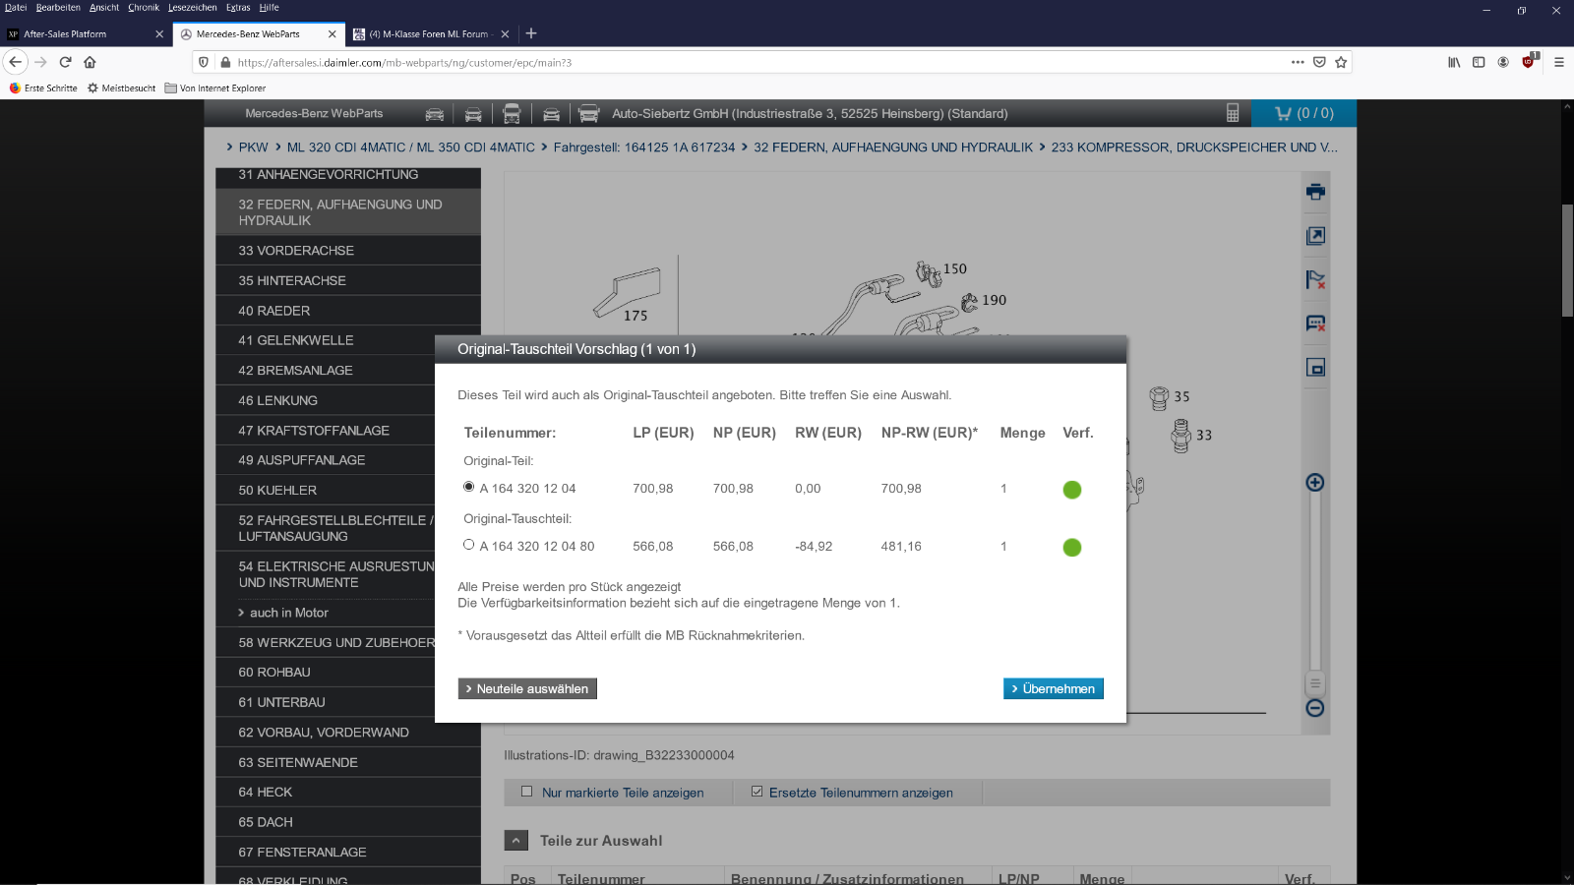Click the zoom in plus icon
The width and height of the screenshot is (1574, 885).
pos(1314,482)
